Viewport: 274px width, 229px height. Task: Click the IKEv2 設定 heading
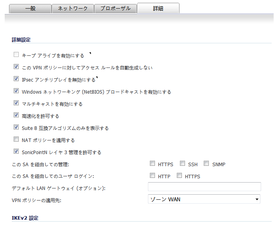pos(25,218)
